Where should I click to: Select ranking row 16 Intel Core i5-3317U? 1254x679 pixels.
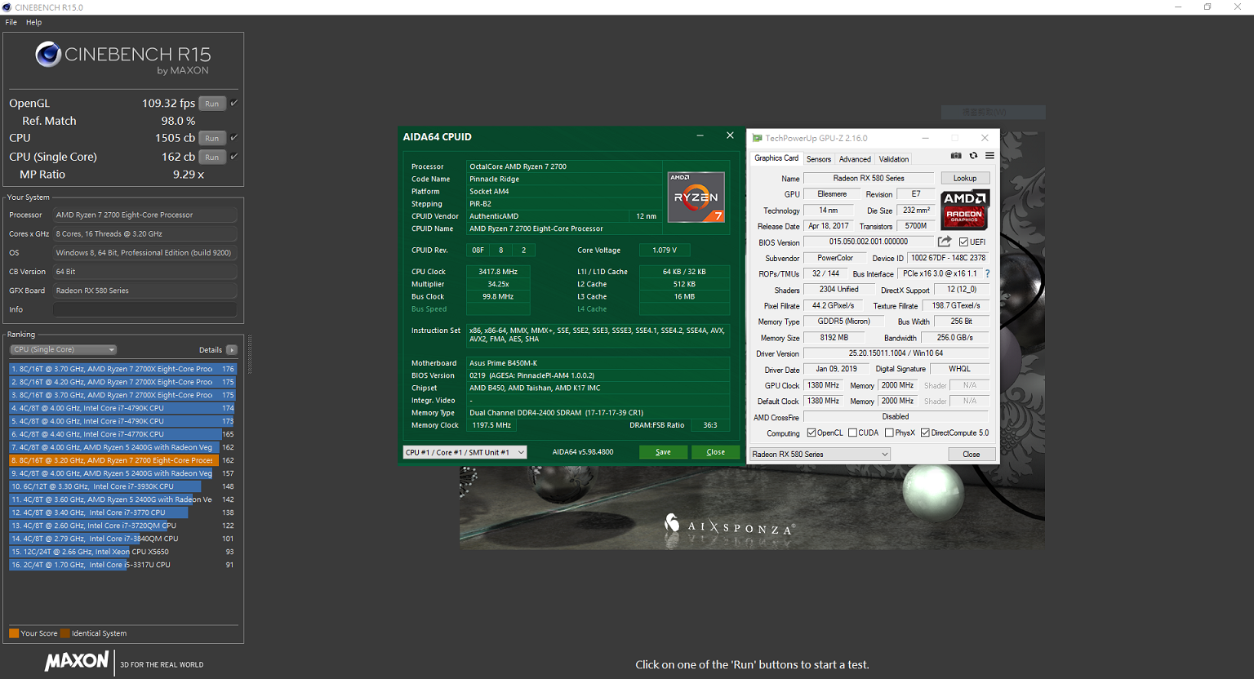(122, 565)
